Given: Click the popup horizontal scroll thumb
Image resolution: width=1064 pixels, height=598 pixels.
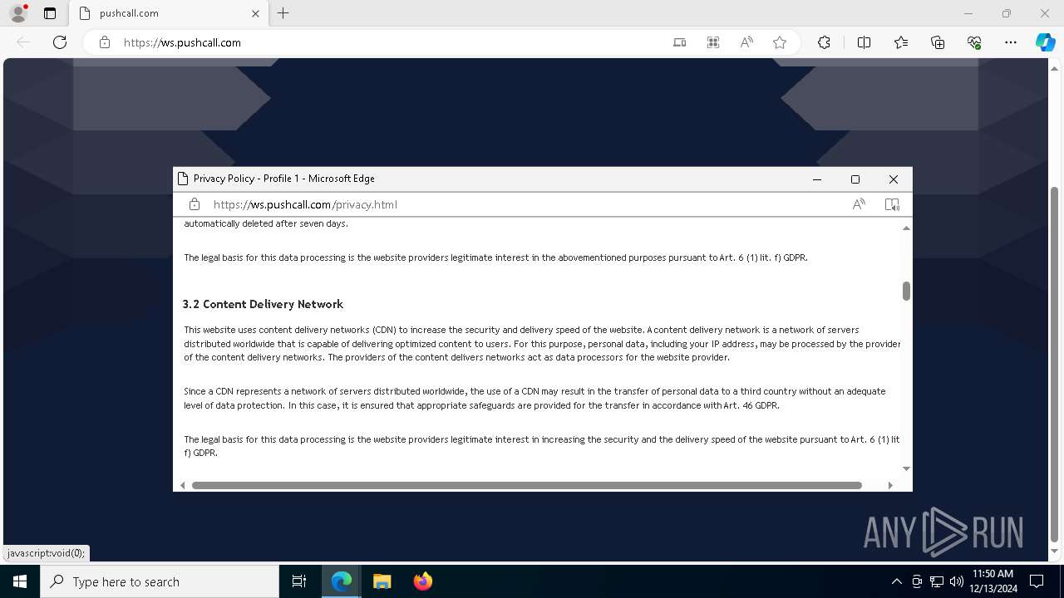Looking at the screenshot, I should (x=527, y=485).
